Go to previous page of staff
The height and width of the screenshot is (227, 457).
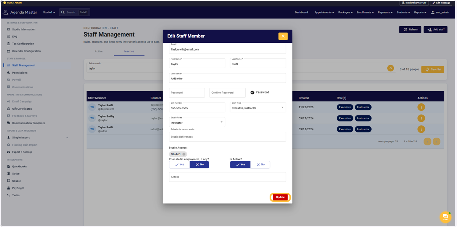[427, 142]
